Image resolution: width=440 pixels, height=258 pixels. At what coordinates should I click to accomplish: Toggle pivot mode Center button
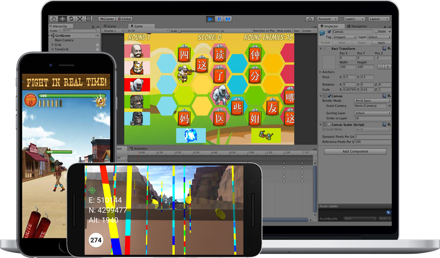pos(107,19)
